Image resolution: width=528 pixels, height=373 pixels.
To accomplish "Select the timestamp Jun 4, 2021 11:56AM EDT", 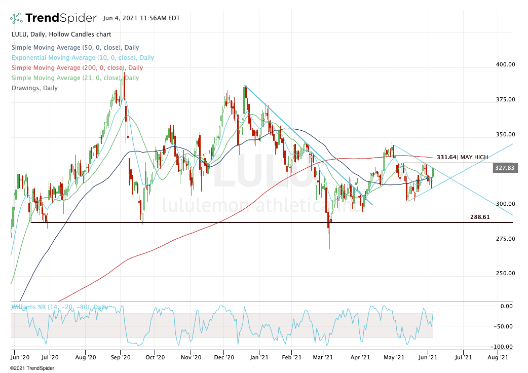I will click(x=141, y=18).
